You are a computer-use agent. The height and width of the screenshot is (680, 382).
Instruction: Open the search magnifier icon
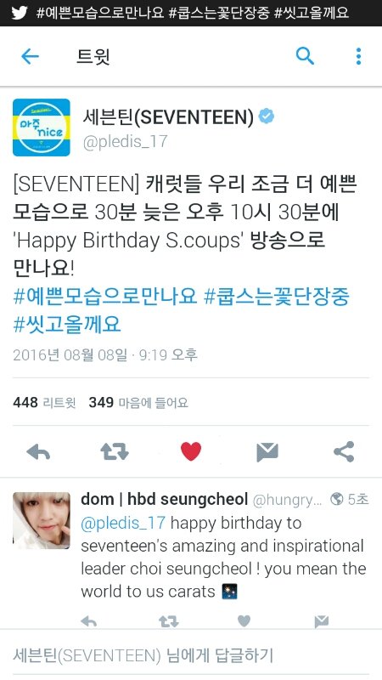point(305,56)
